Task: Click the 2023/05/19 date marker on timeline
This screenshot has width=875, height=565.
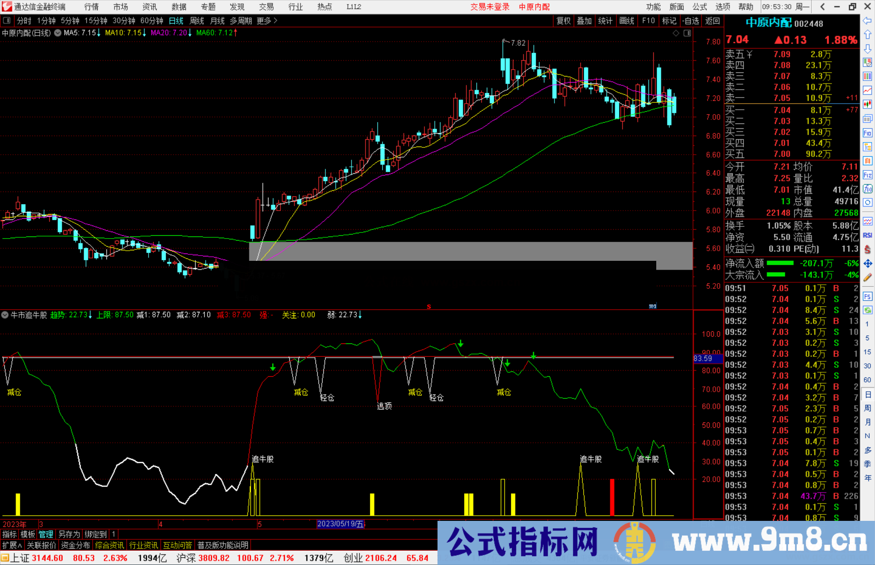Action: (341, 524)
